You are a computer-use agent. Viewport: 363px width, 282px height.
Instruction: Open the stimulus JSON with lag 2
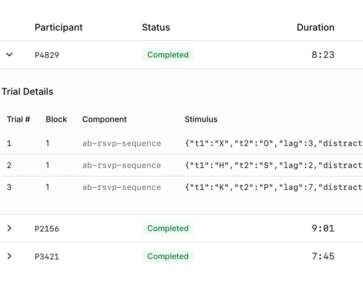click(273, 165)
